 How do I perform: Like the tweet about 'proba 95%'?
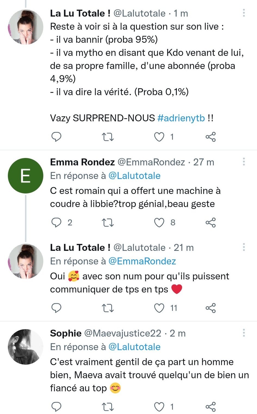tap(159, 137)
